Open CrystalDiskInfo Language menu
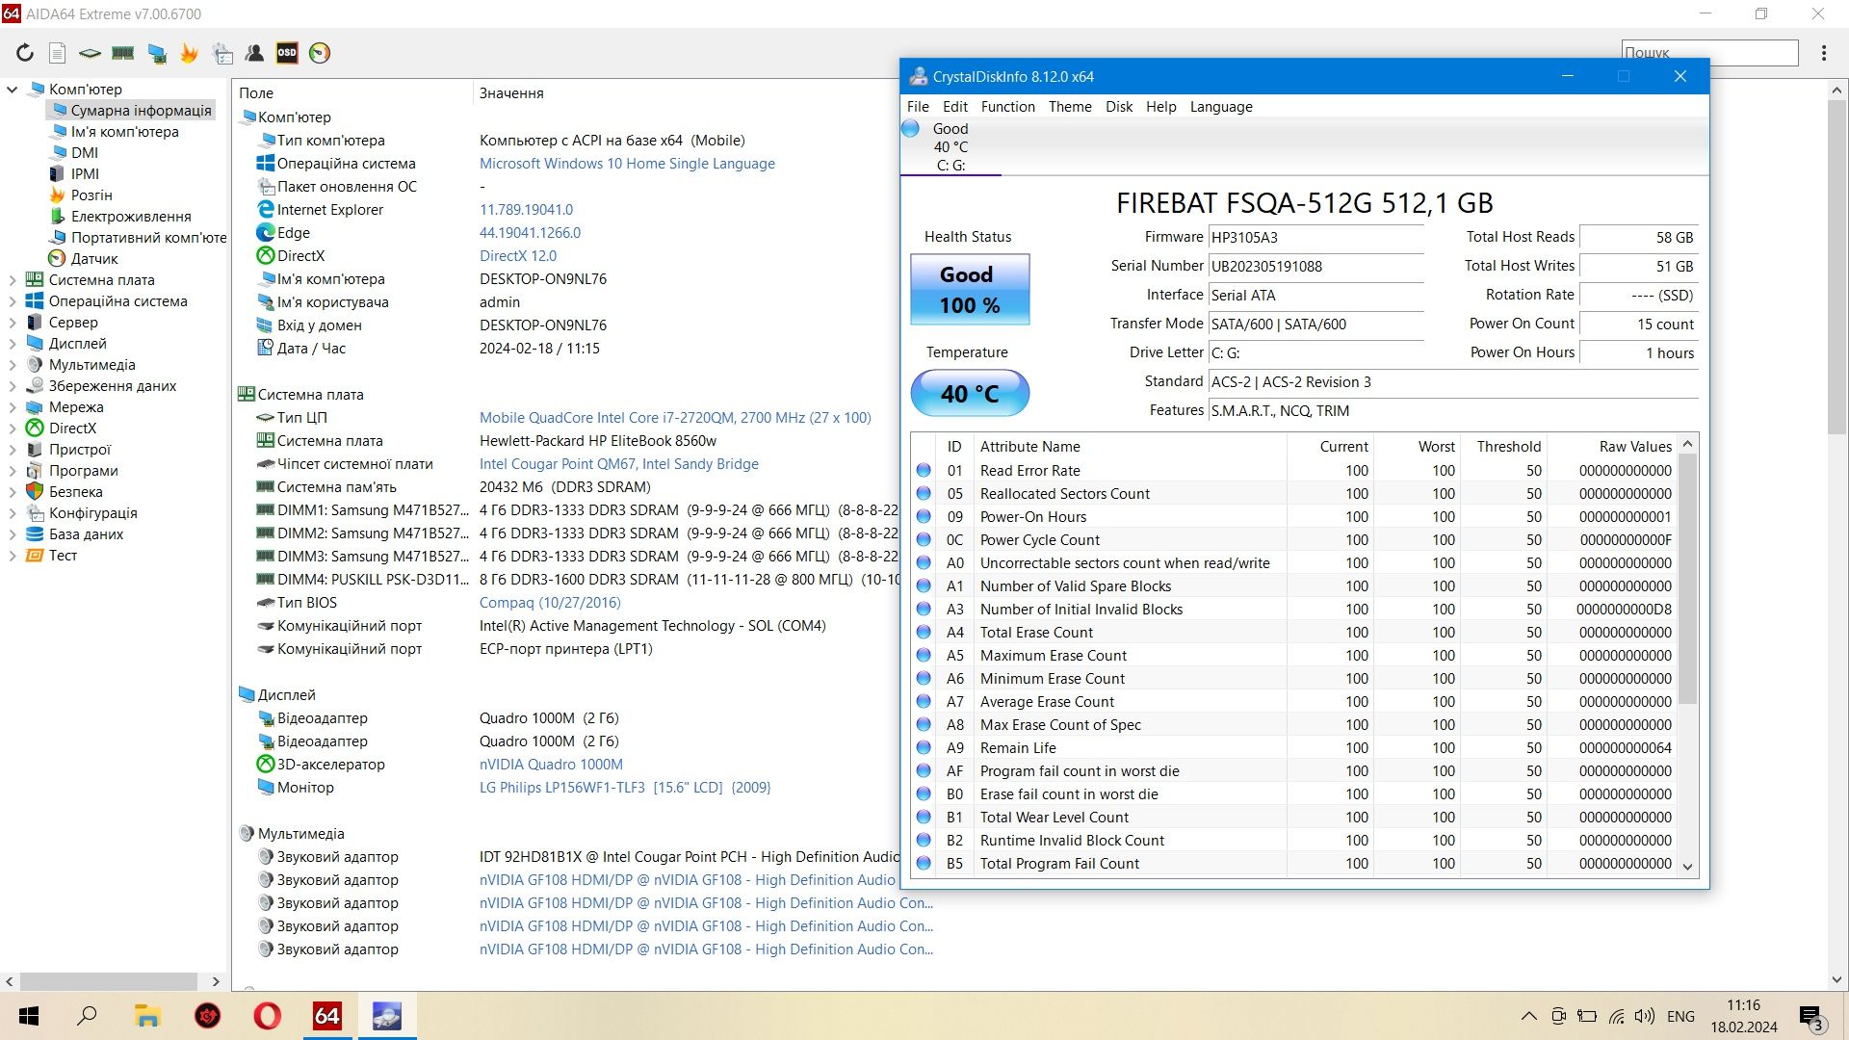1849x1040 pixels. point(1221,106)
